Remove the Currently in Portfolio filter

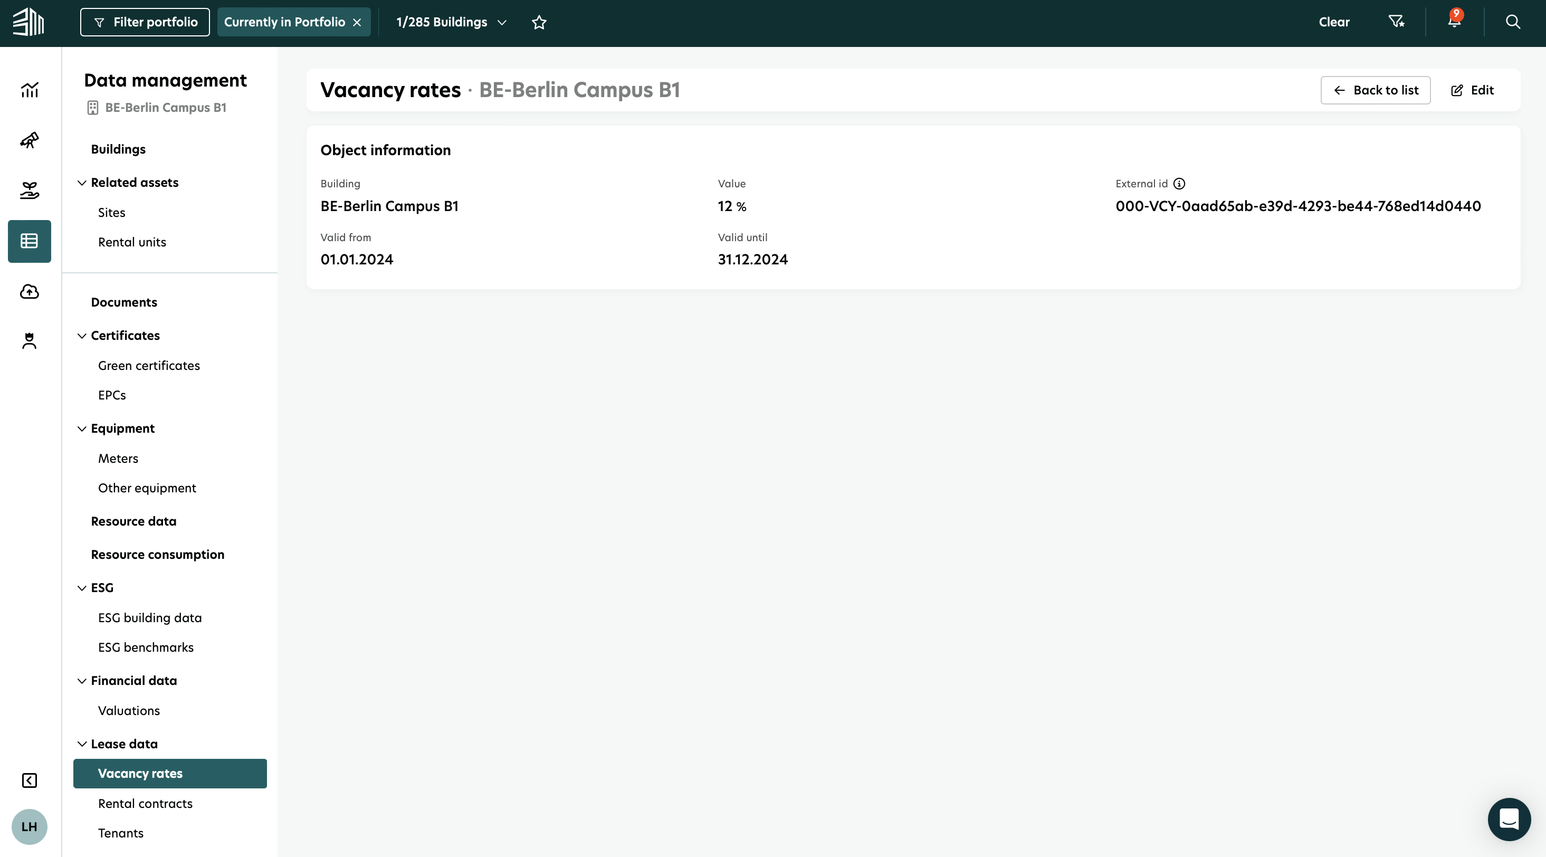pos(357,22)
